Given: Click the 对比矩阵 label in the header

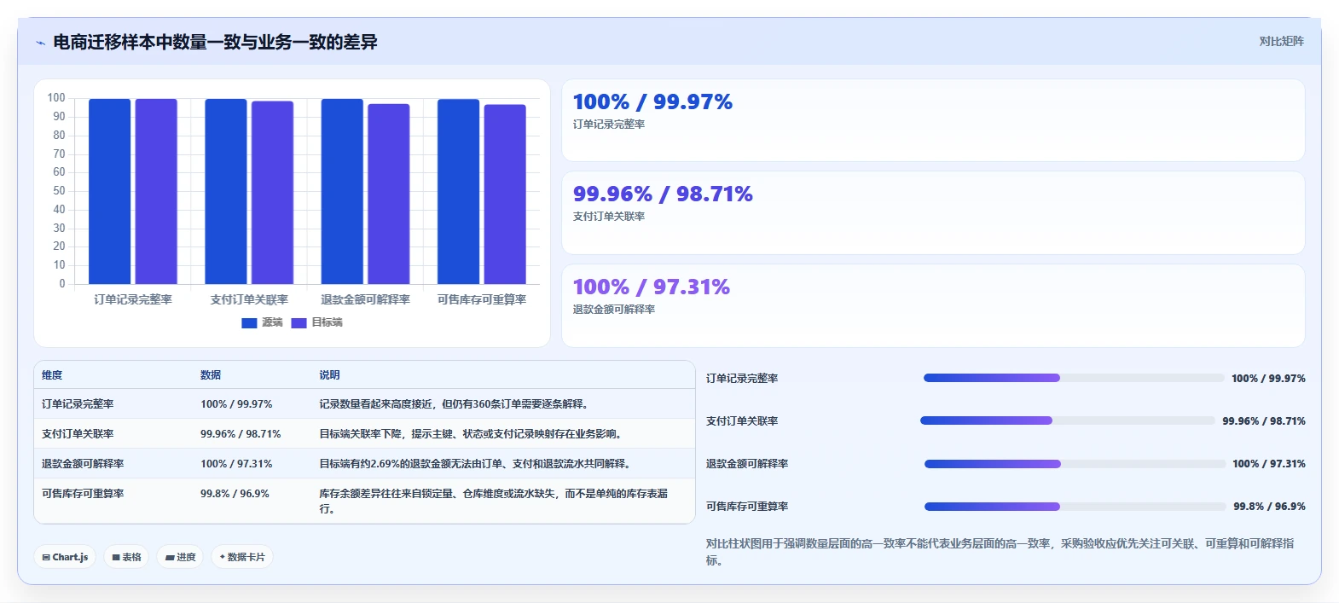Looking at the screenshot, I should tap(1281, 41).
